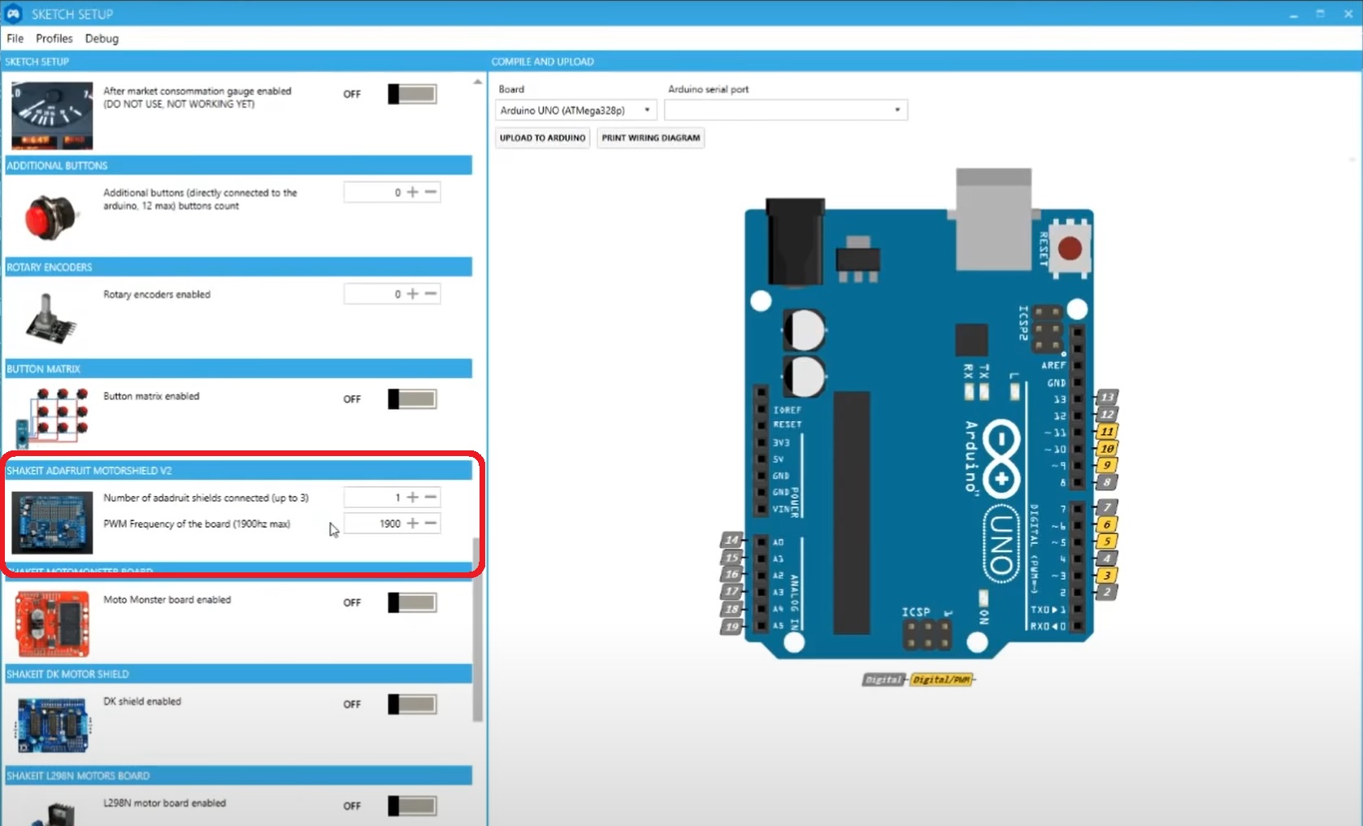Click the SimHub app icon in title bar
1363x826 pixels.
[x=13, y=13]
